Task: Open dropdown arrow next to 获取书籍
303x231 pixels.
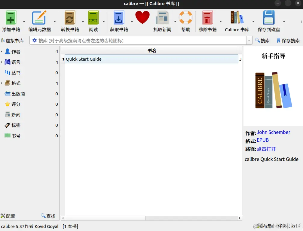Action: pyautogui.click(x=132, y=21)
